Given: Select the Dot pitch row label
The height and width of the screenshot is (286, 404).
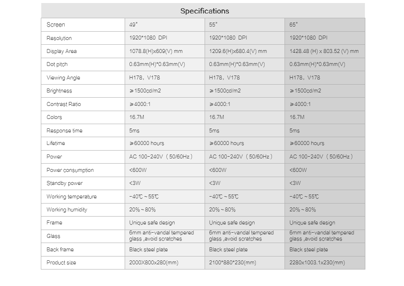Looking at the screenshot, I should [57, 64].
